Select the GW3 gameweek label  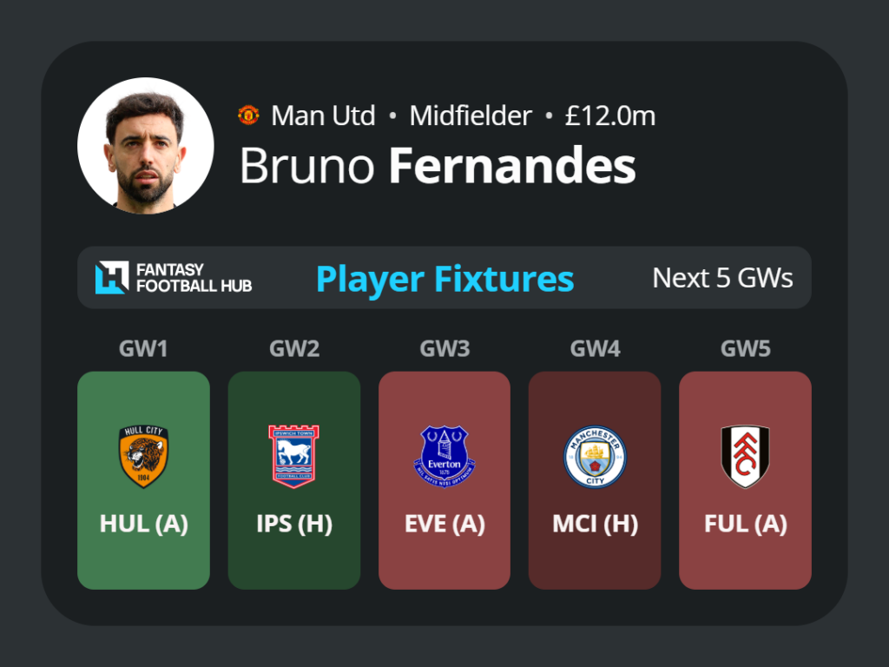pos(444,348)
